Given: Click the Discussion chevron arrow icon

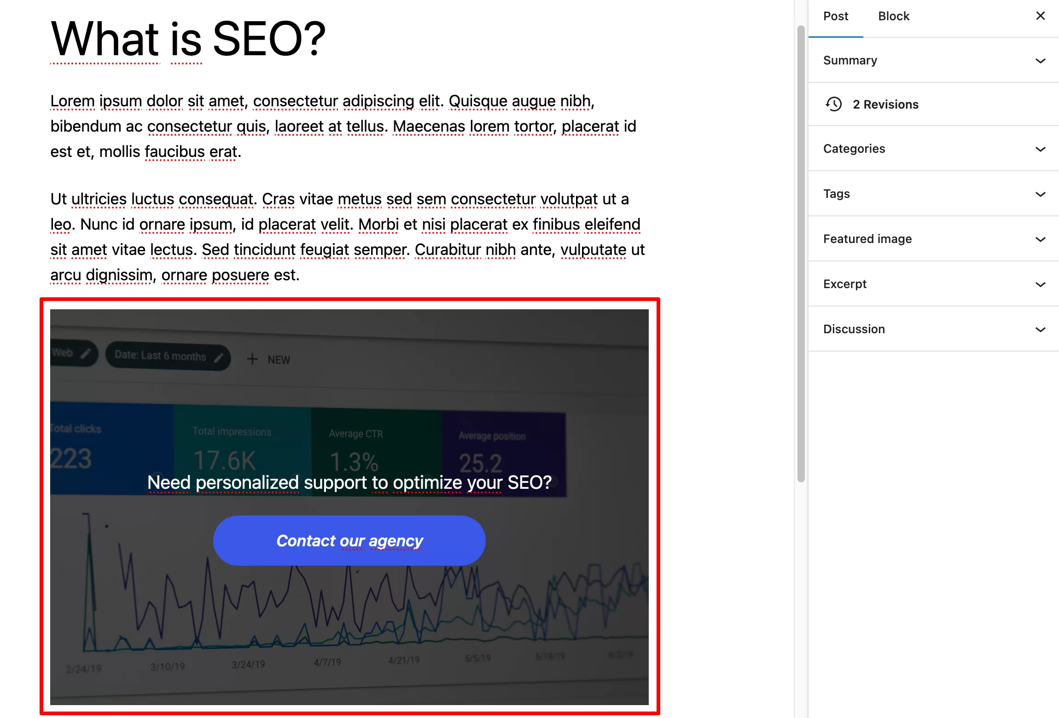Looking at the screenshot, I should pos(1042,329).
